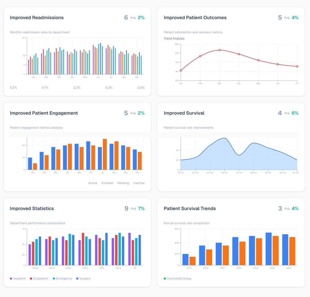This screenshot has height=297, width=310.
Task: Select the 5.2% readmission stat
Action: (x=13, y=88)
